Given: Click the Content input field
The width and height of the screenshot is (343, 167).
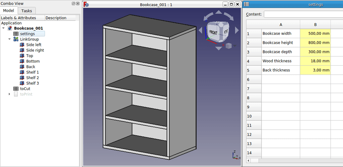Looking at the screenshot, I should (303, 14).
